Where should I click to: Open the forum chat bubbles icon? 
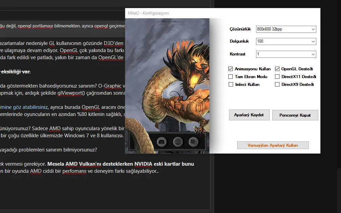194,142
